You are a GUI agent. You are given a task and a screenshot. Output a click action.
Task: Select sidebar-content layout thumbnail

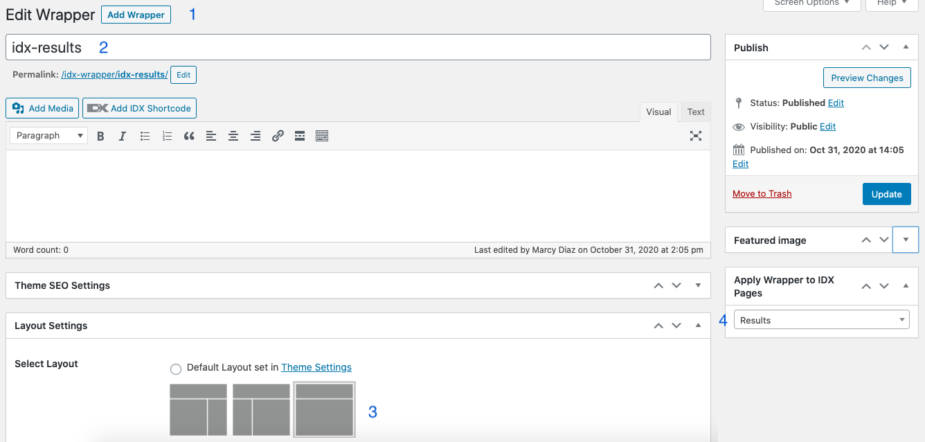tap(261, 409)
